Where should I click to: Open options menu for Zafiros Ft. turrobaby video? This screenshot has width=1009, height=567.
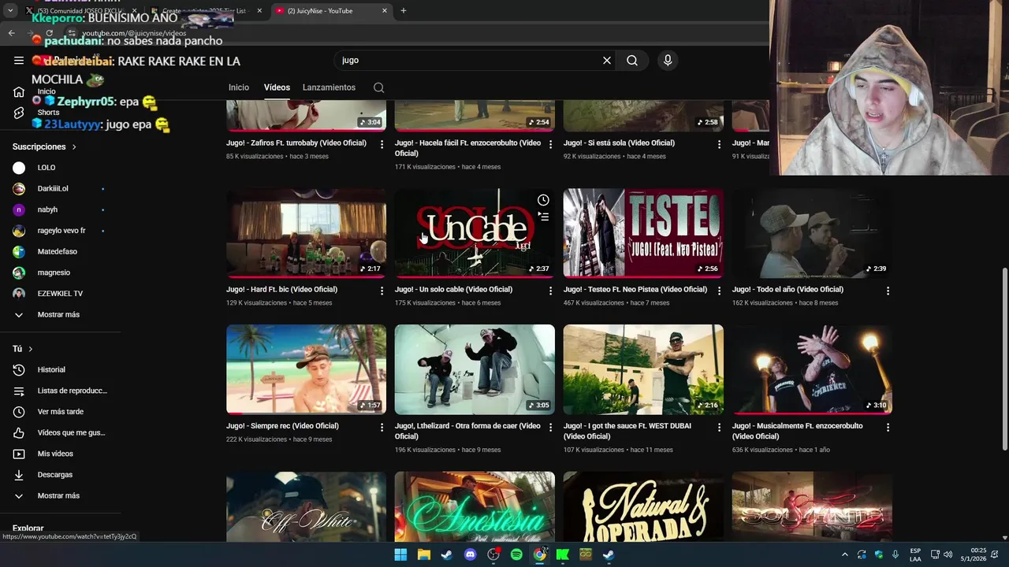382,144
